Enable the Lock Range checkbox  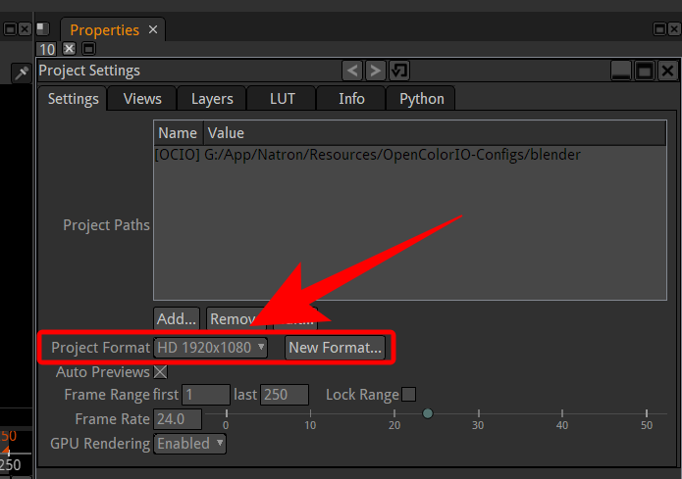pos(409,395)
